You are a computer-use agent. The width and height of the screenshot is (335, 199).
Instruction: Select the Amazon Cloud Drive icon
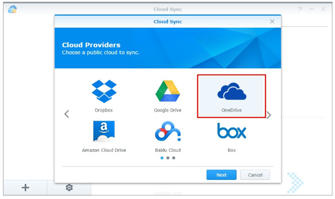pyautogui.click(x=104, y=131)
